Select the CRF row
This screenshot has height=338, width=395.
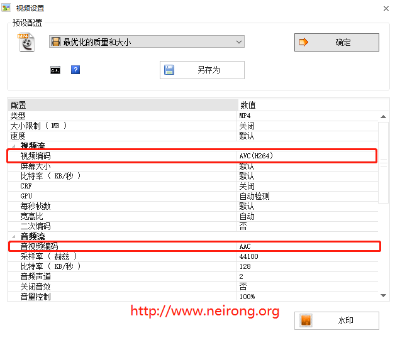click(x=193, y=186)
